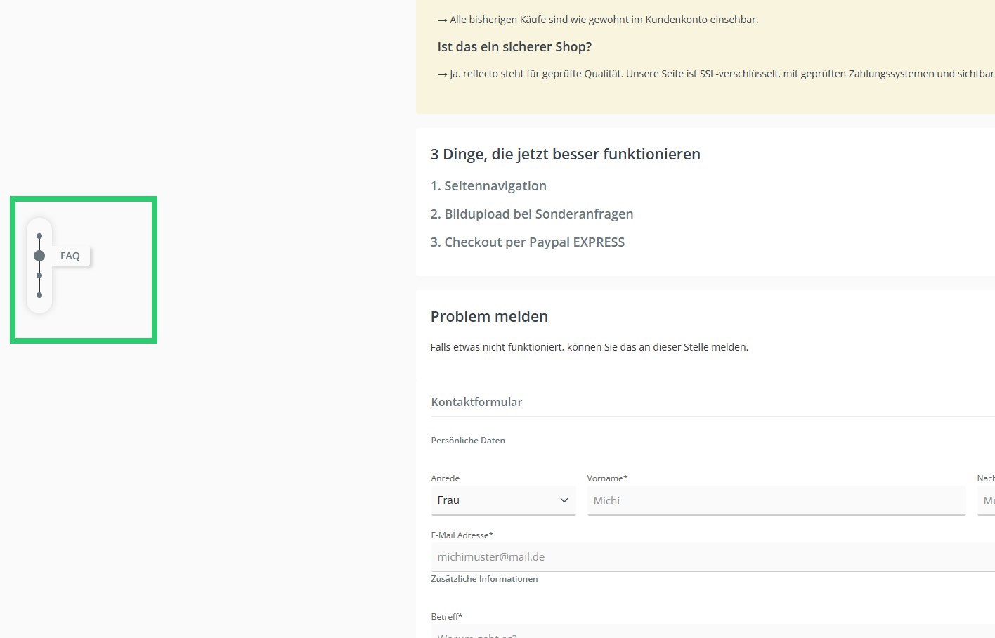Expand '2. Bildupload bei Sonderanfragen'

(x=532, y=214)
